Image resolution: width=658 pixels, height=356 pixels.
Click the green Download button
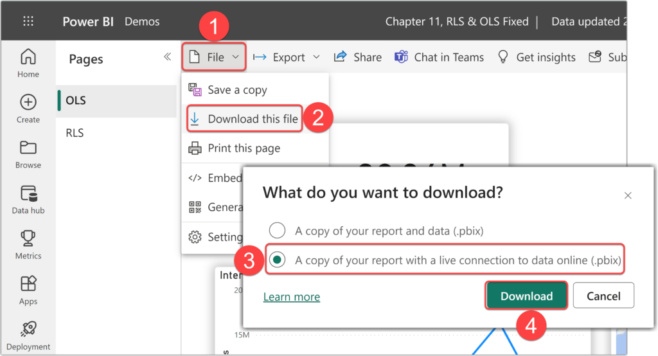[527, 296]
